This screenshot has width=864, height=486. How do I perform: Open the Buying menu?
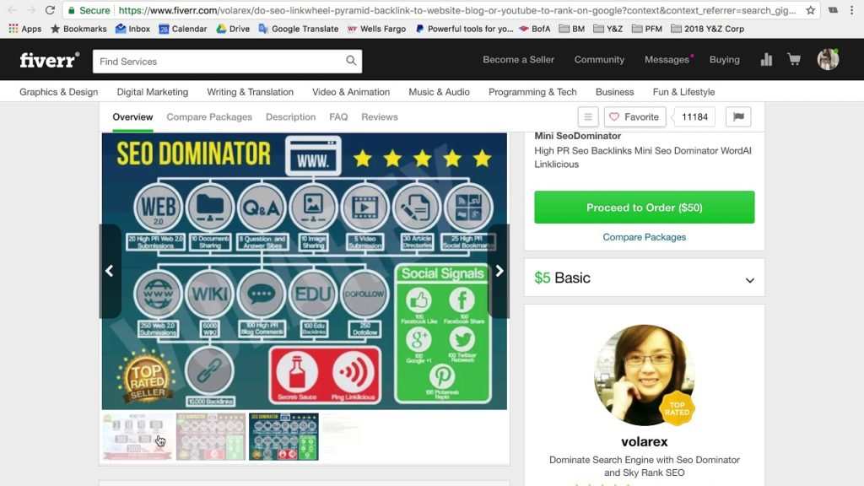coord(724,60)
